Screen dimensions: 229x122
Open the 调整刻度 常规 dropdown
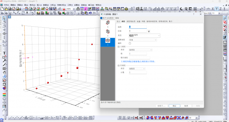click(x=143, y=40)
